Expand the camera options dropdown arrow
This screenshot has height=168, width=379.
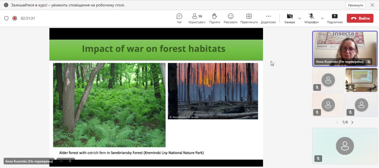299,18
